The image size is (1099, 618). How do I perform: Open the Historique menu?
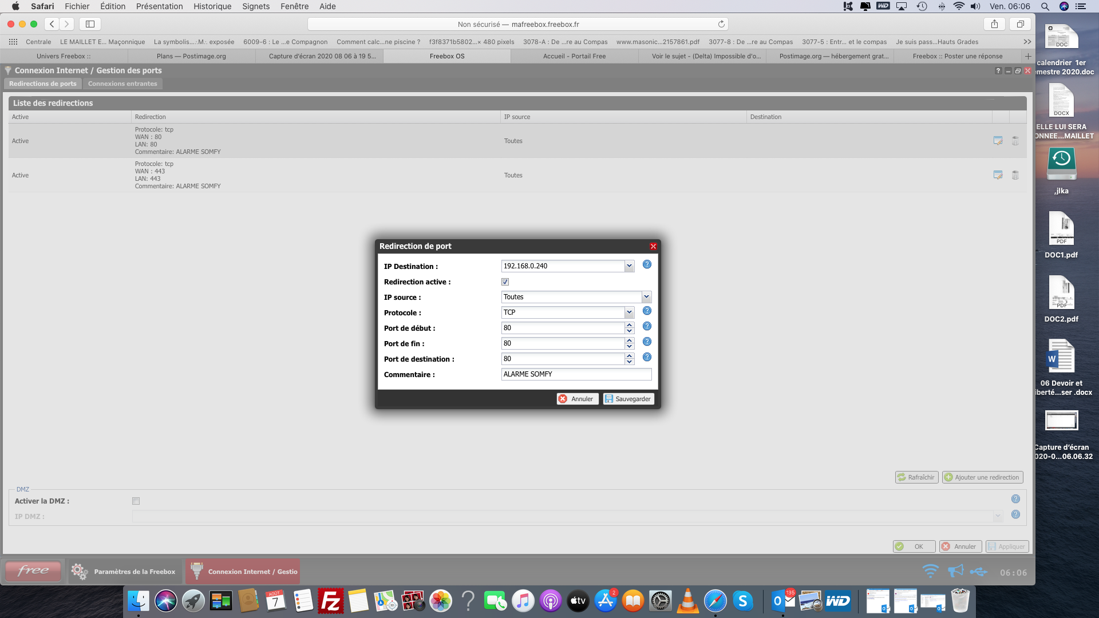tap(212, 6)
